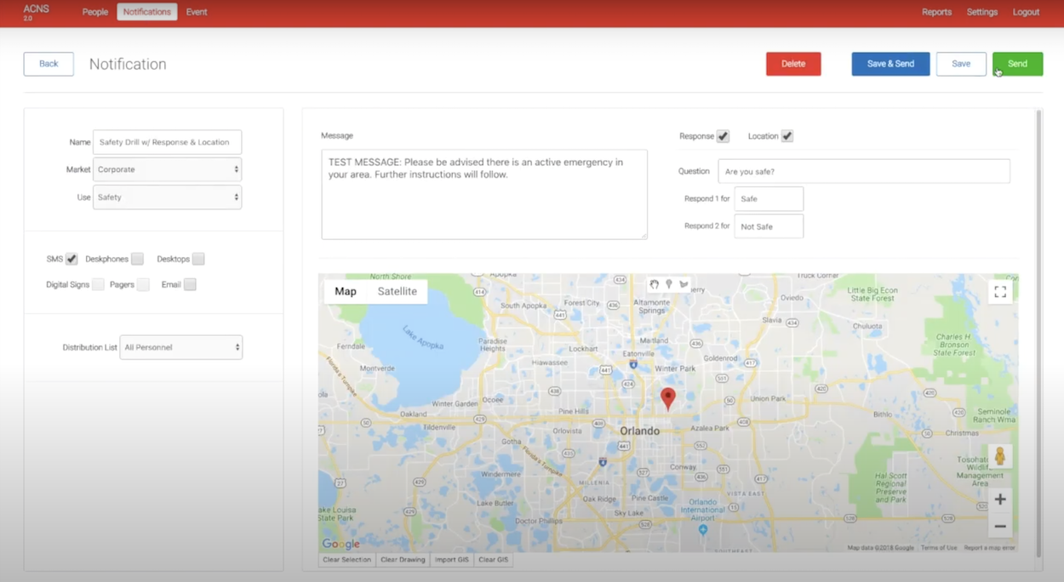Enable the Deskphones checkbox
Viewport: 1064px width, 582px height.
coord(137,259)
